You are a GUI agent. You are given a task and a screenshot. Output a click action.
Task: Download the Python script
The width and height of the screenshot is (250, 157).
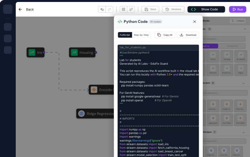(188, 35)
